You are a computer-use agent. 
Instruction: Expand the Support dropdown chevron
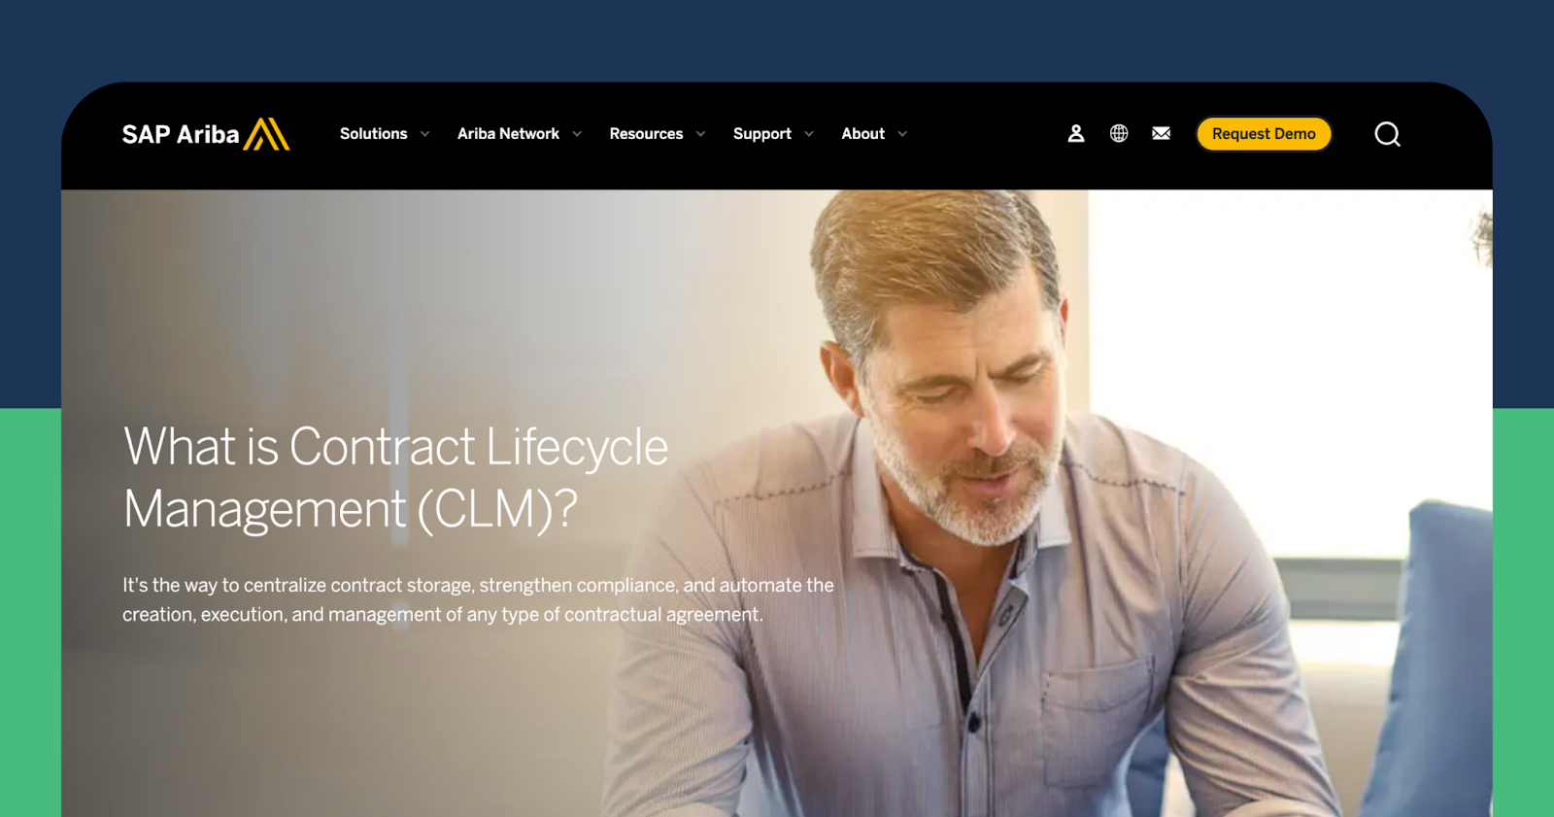pos(809,134)
